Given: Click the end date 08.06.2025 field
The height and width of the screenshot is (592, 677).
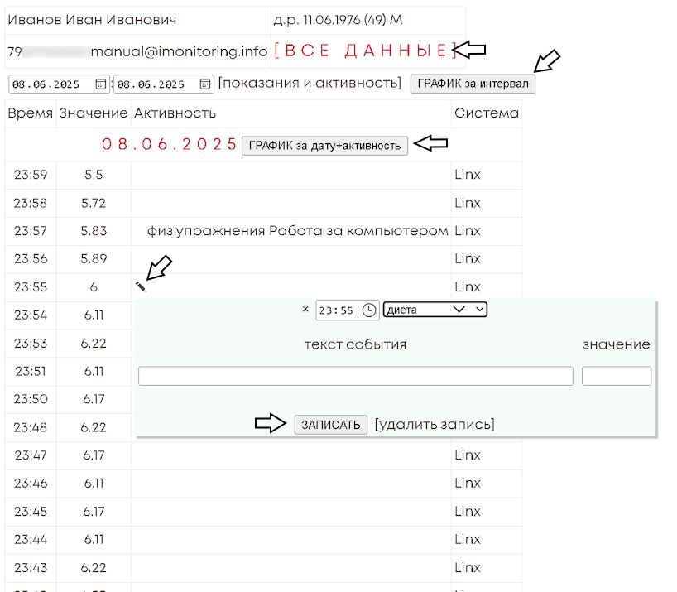Looking at the screenshot, I should 154,84.
